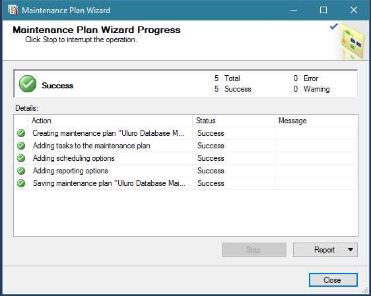
Task: Click the green check icon for Adding reporting options
Action: click(x=21, y=171)
